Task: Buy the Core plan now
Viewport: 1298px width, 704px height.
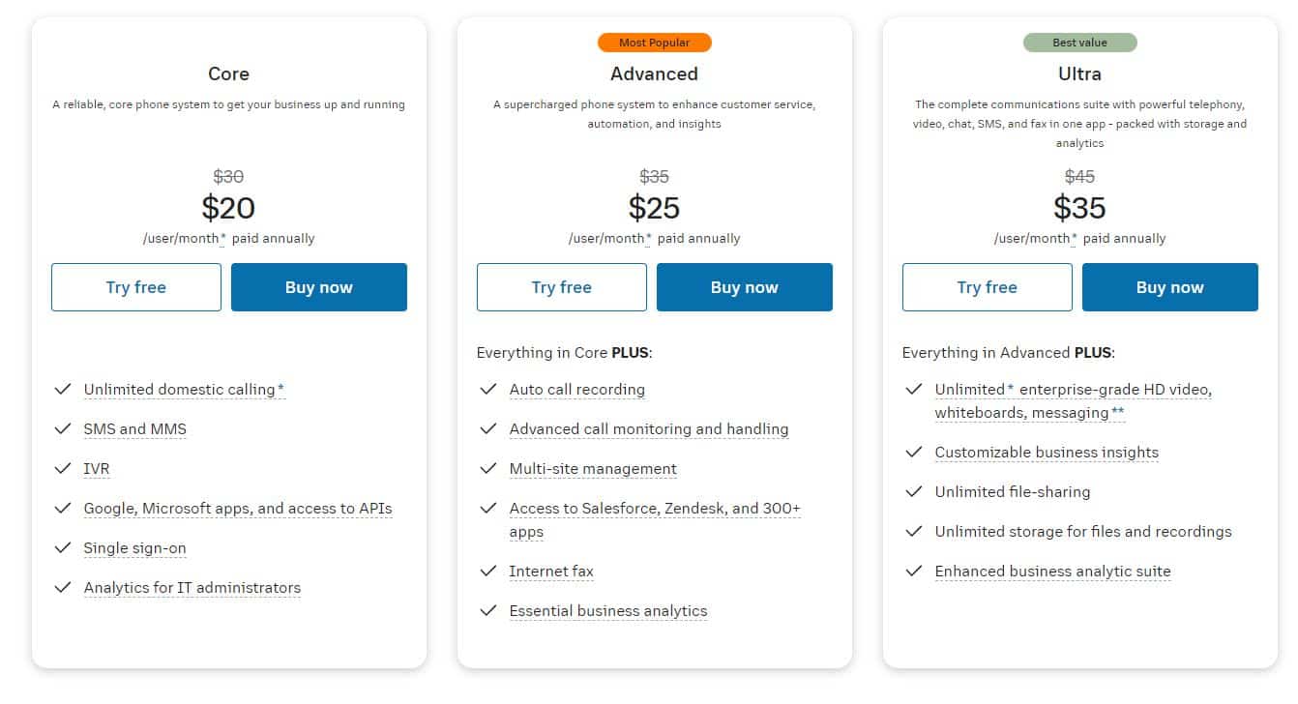Action: (x=319, y=287)
